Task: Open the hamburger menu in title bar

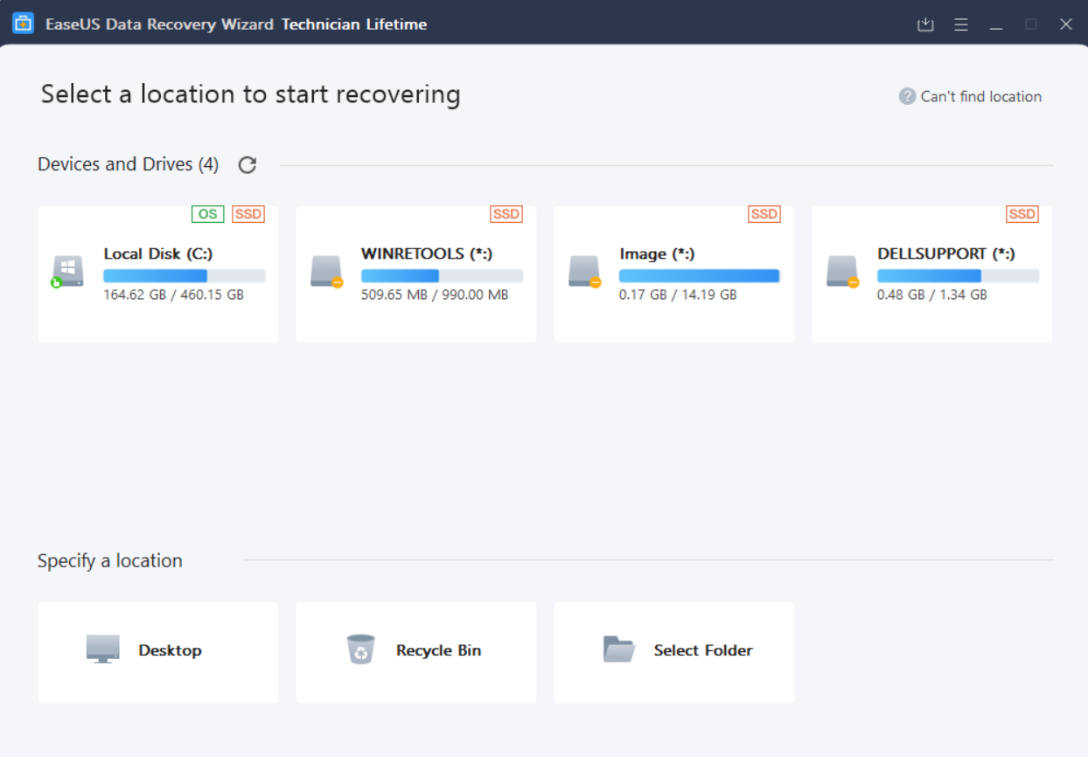Action: pos(961,24)
